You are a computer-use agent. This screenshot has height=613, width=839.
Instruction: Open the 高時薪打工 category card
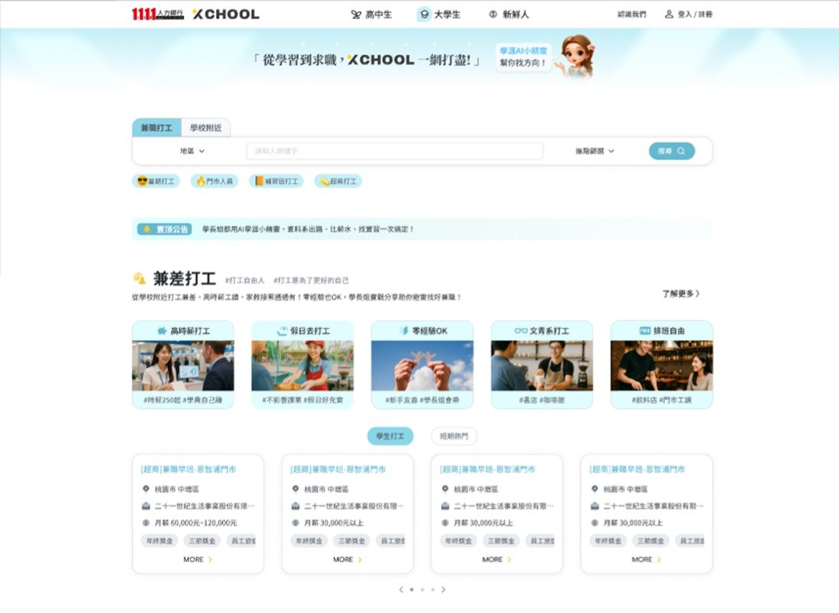click(x=183, y=365)
